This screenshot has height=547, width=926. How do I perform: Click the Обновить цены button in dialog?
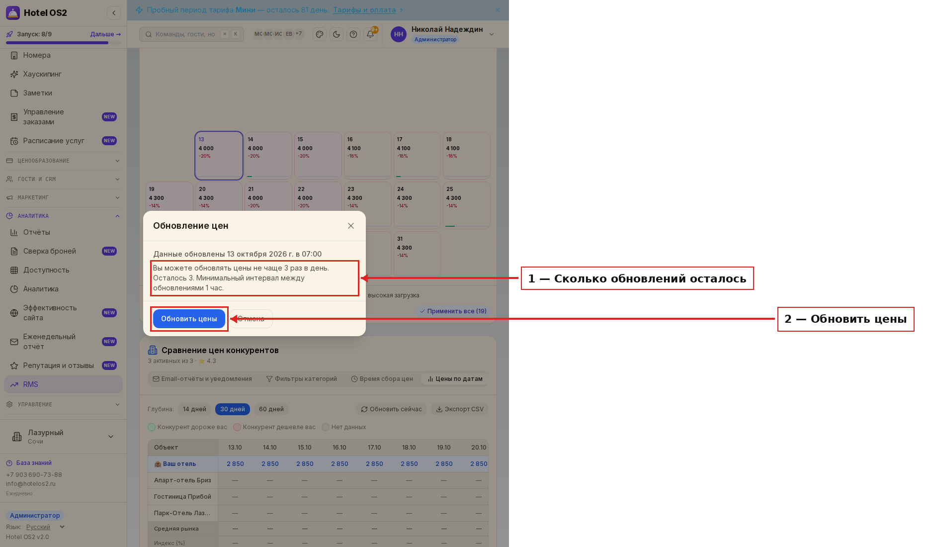coord(189,319)
